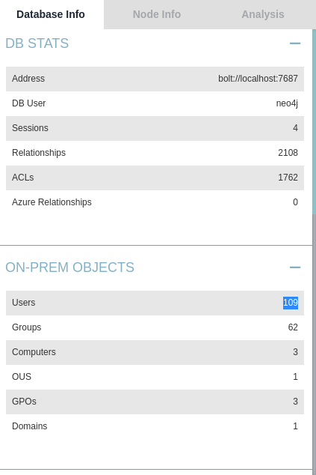Click the GPOs row
Image resolution: width=316 pixels, height=475 pixels.
155,402
